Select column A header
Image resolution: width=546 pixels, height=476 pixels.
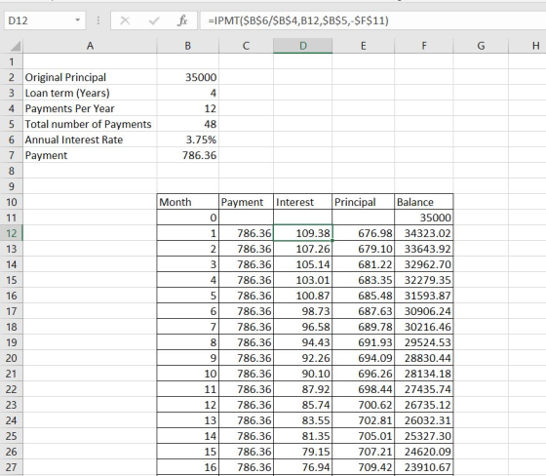(x=90, y=46)
